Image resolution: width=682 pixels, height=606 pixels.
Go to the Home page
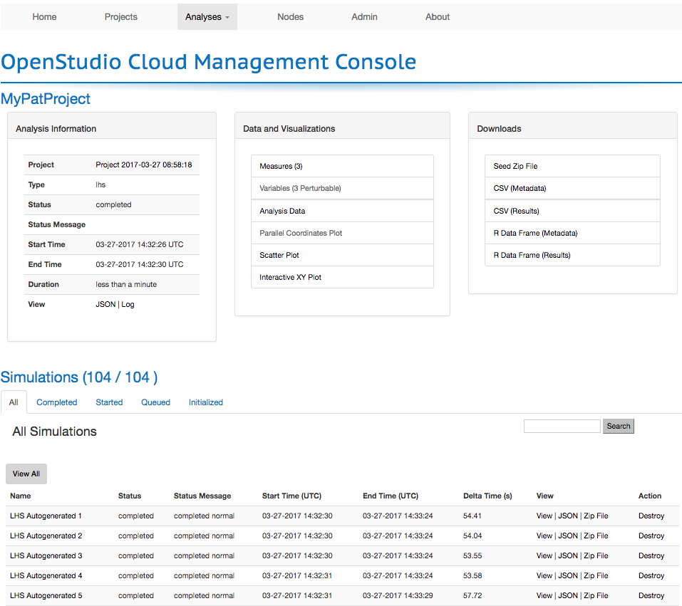[44, 17]
